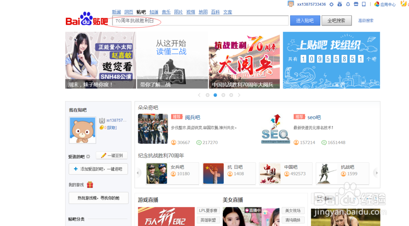Open account xx13875733436 menu
The image size is (409, 226).
pyautogui.click(x=311, y=4)
